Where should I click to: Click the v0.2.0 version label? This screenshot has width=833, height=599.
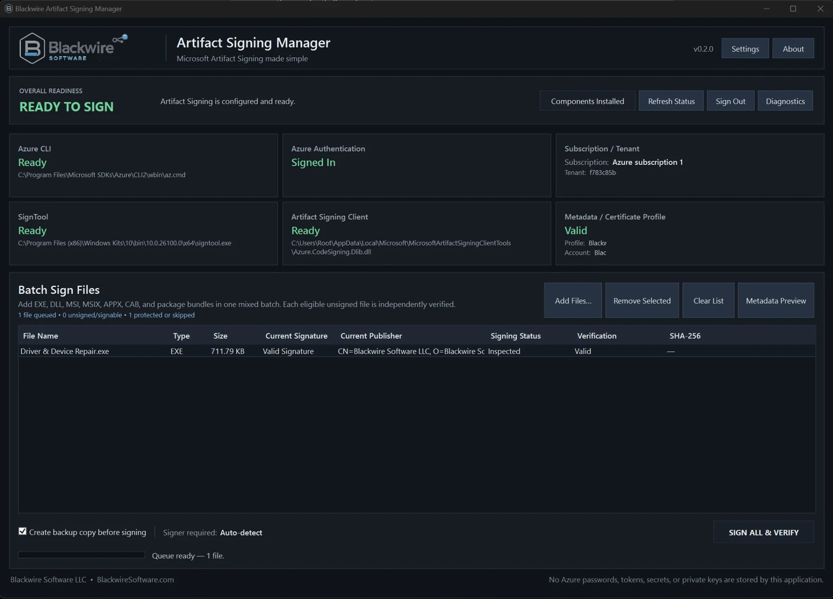click(703, 49)
